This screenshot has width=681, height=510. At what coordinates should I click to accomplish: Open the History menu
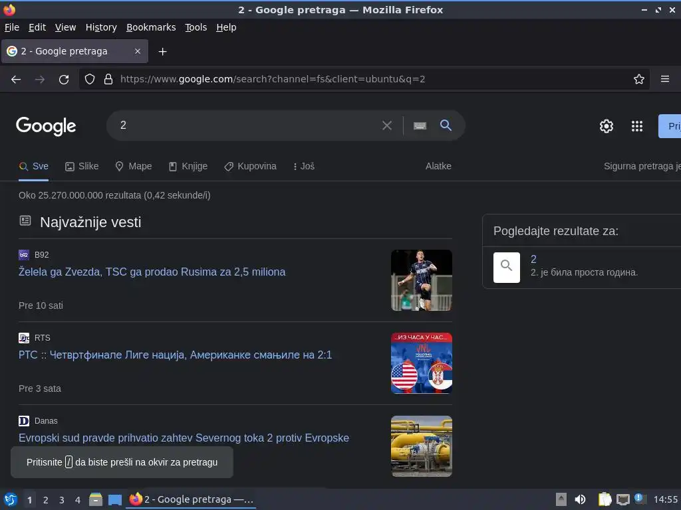[101, 27]
